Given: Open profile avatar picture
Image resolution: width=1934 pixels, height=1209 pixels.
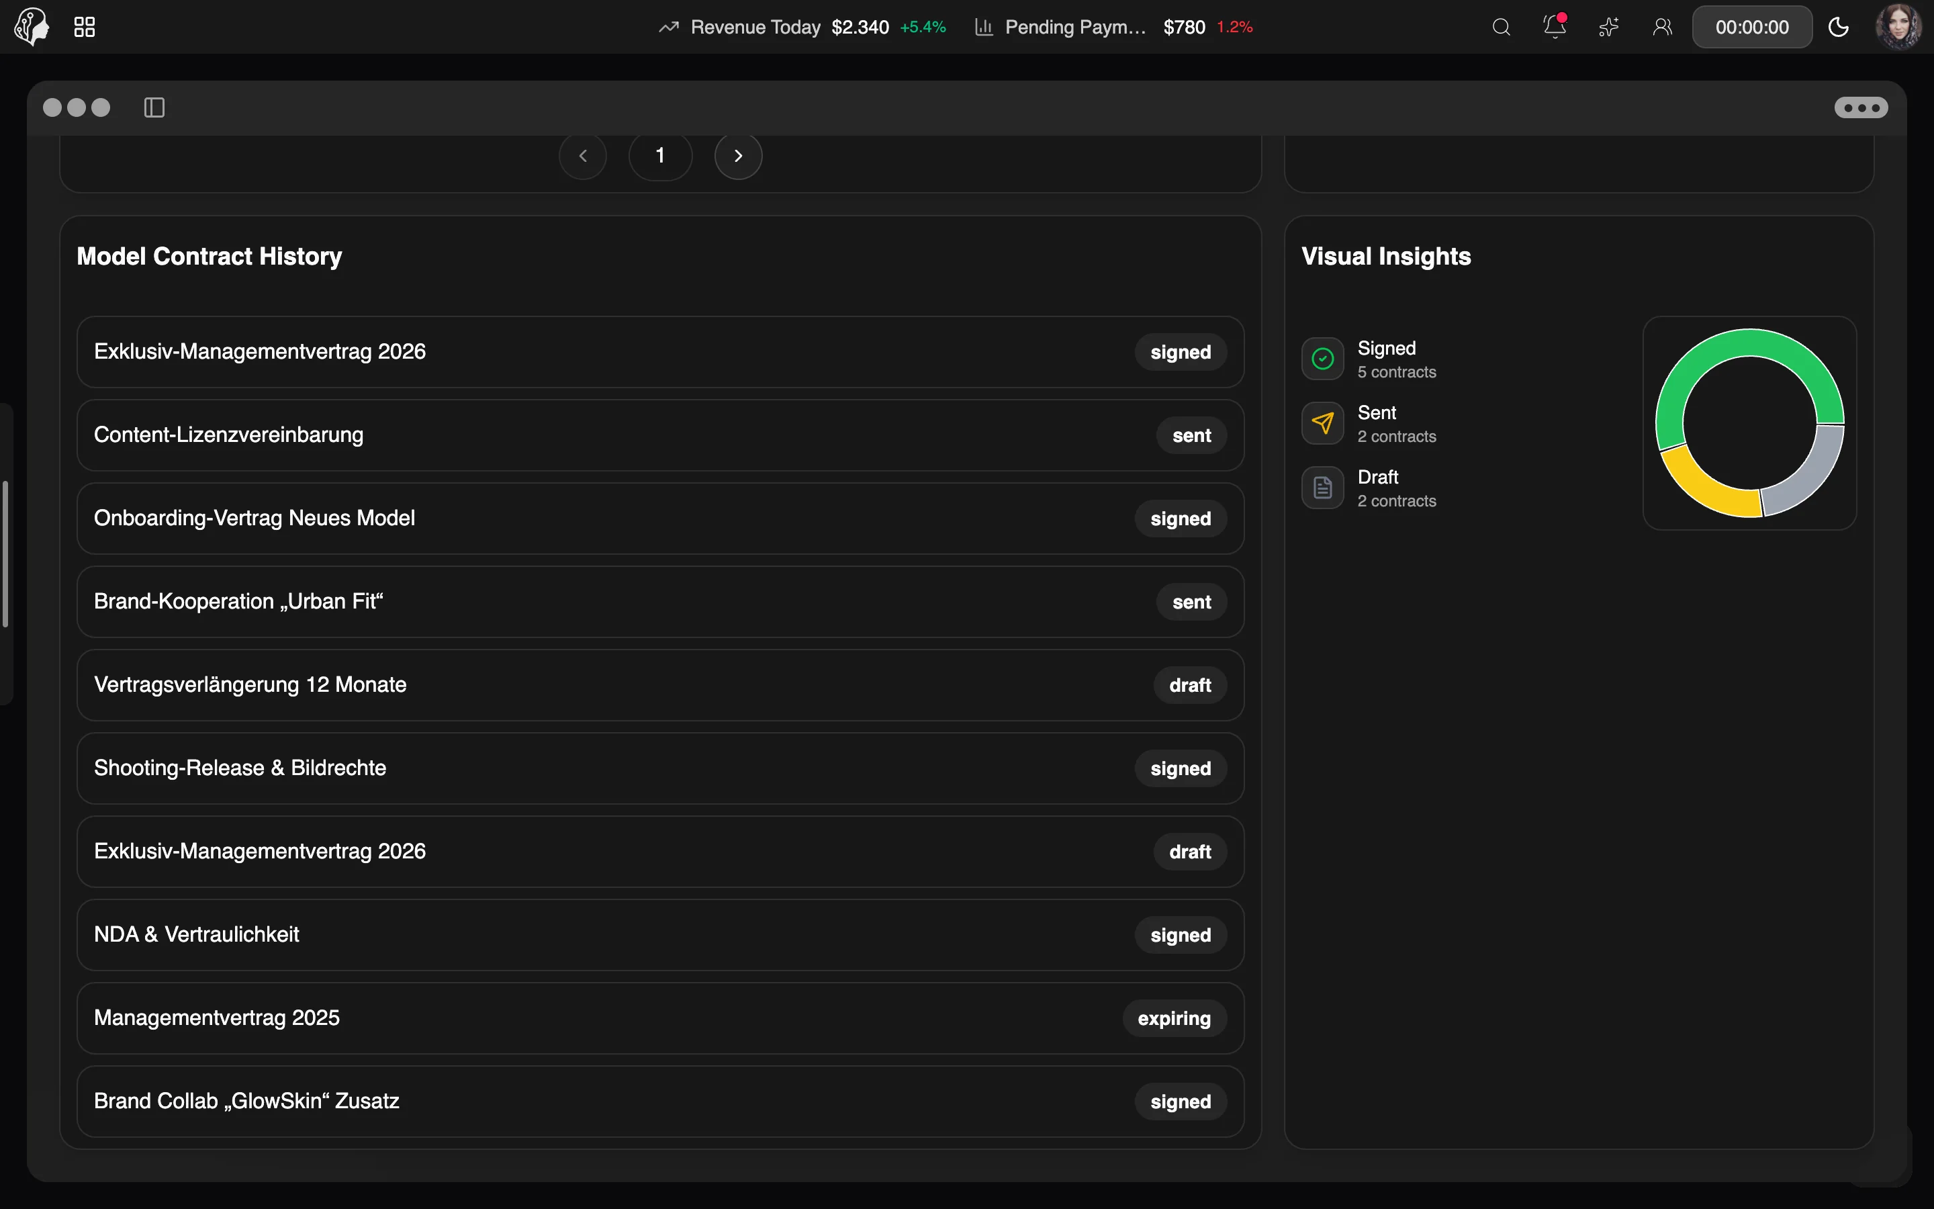Looking at the screenshot, I should tap(1899, 27).
